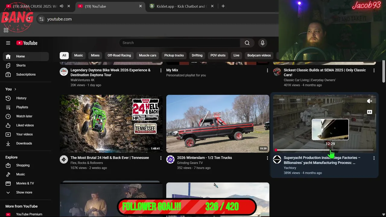Viewport: 386px width, 217px height.
Task: Open Movies & TV under Explore
Action: (26, 183)
